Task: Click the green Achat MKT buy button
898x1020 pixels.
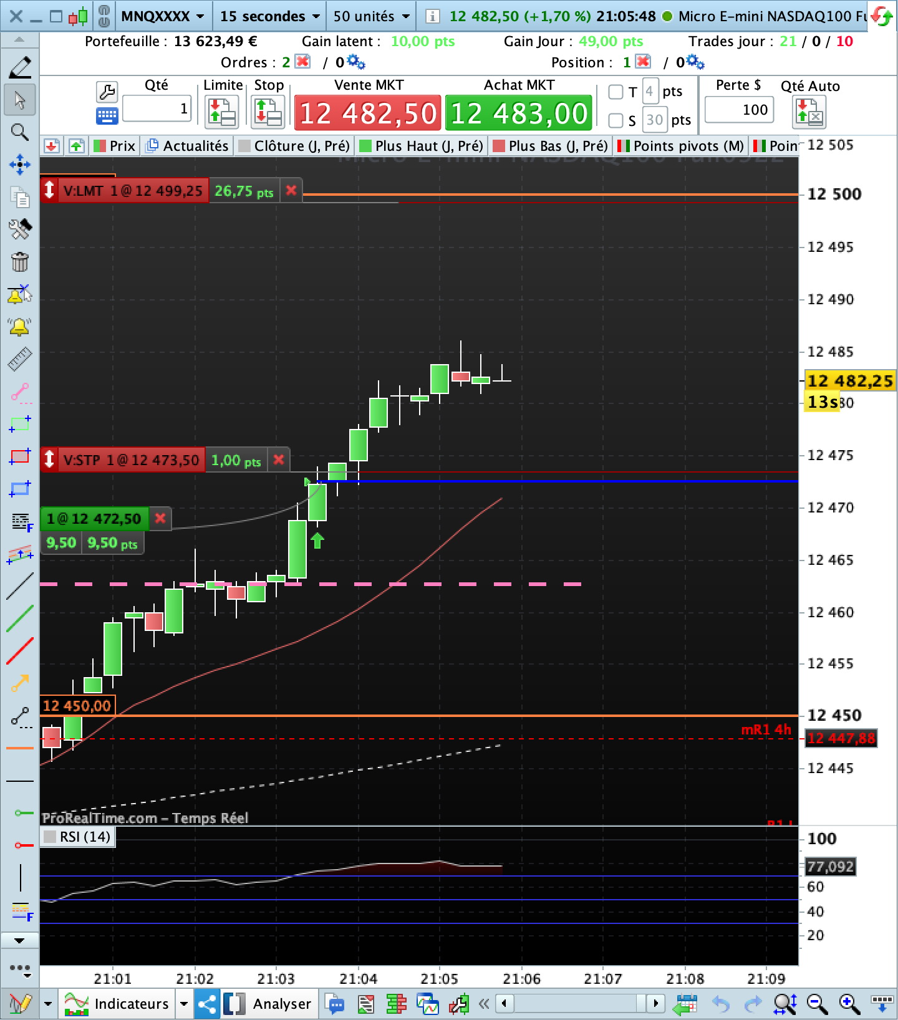Action: (x=519, y=113)
